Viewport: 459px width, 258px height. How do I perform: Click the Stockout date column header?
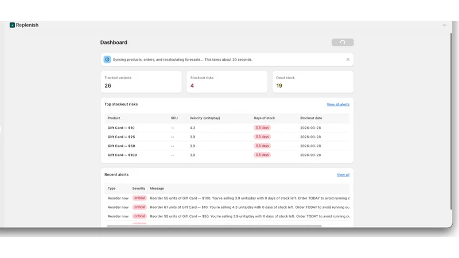[311, 118]
